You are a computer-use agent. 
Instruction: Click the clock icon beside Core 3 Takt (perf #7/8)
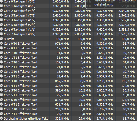(x=1, y=15)
